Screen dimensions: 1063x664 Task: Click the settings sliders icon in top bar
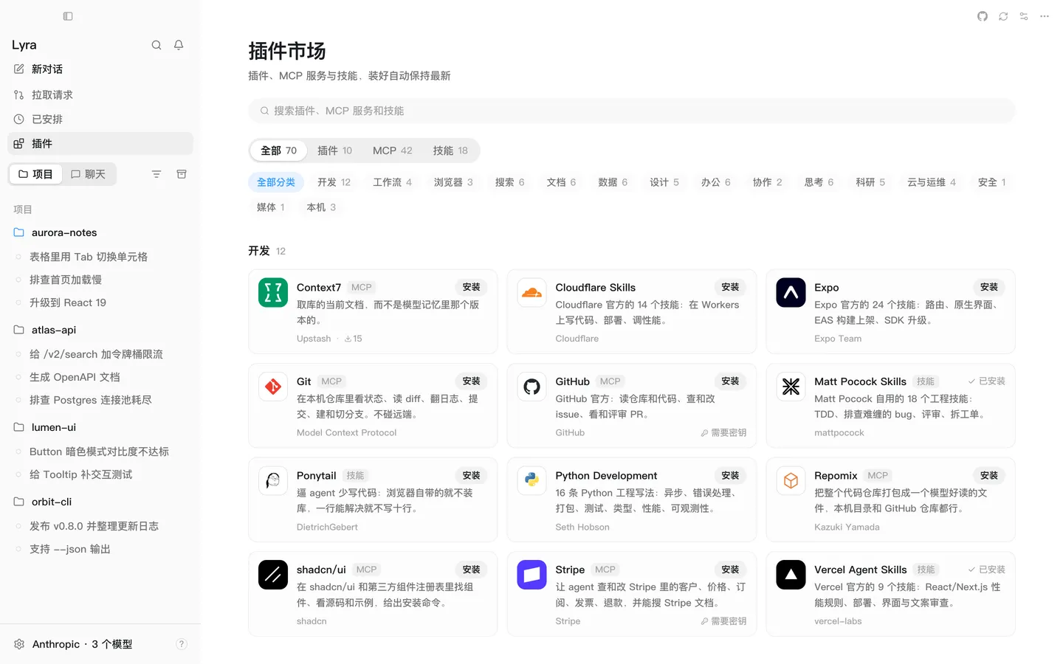pos(1024,16)
